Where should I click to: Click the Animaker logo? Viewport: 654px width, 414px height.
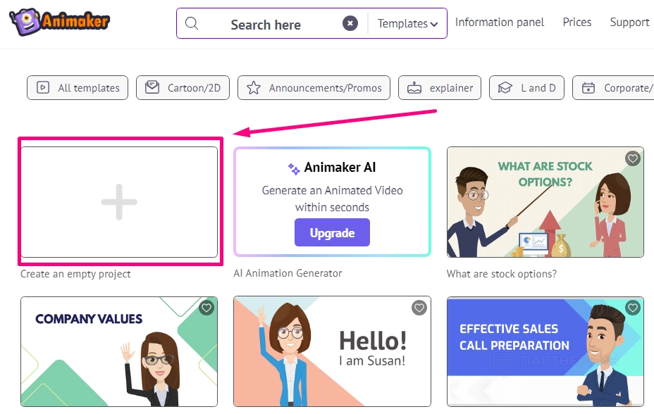tap(59, 21)
